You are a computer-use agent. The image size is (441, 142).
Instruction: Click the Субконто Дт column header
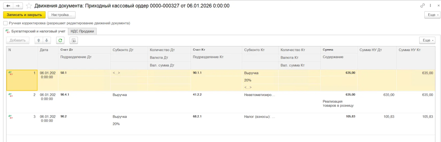point(129,50)
